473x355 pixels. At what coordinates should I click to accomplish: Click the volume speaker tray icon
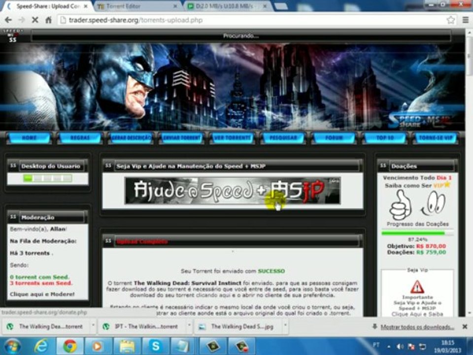coord(401,347)
